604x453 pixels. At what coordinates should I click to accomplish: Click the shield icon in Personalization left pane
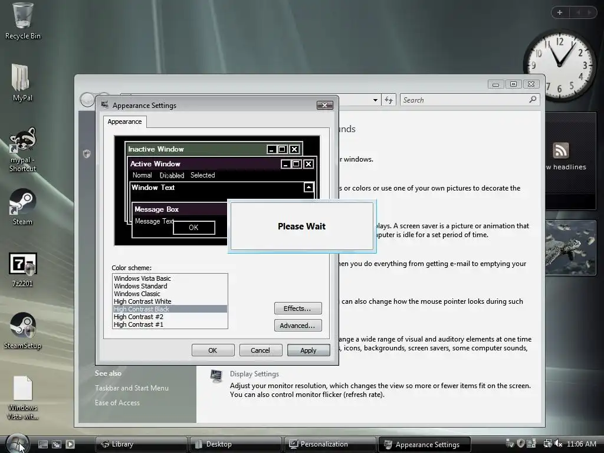point(87,154)
